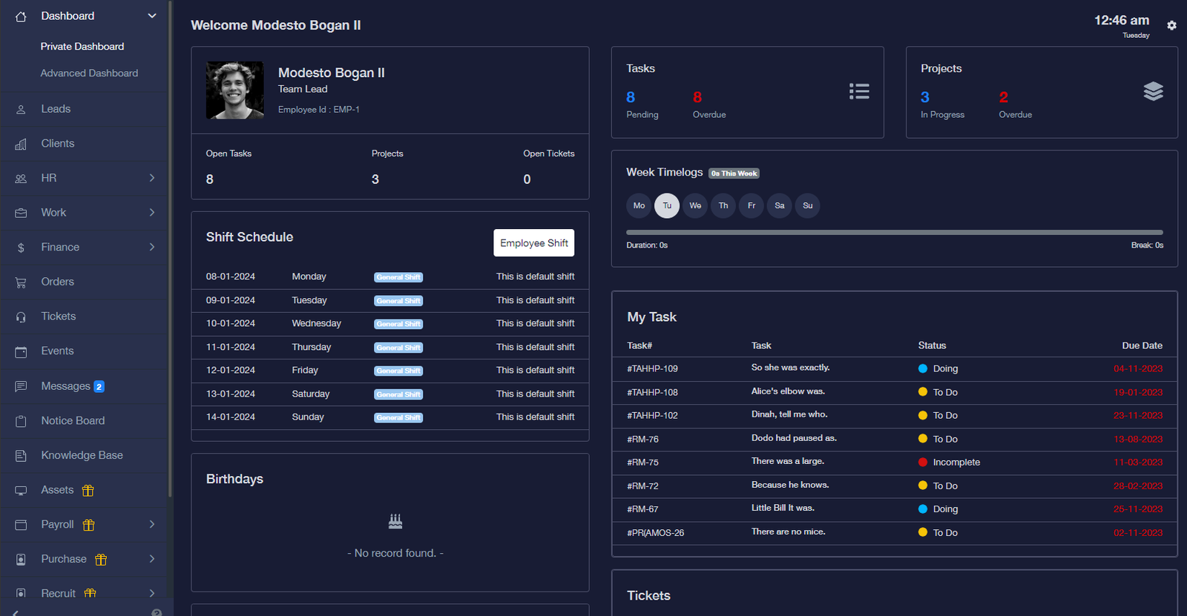Click Modesto Bogan II profile photo
The height and width of the screenshot is (616, 1187).
pos(234,90)
